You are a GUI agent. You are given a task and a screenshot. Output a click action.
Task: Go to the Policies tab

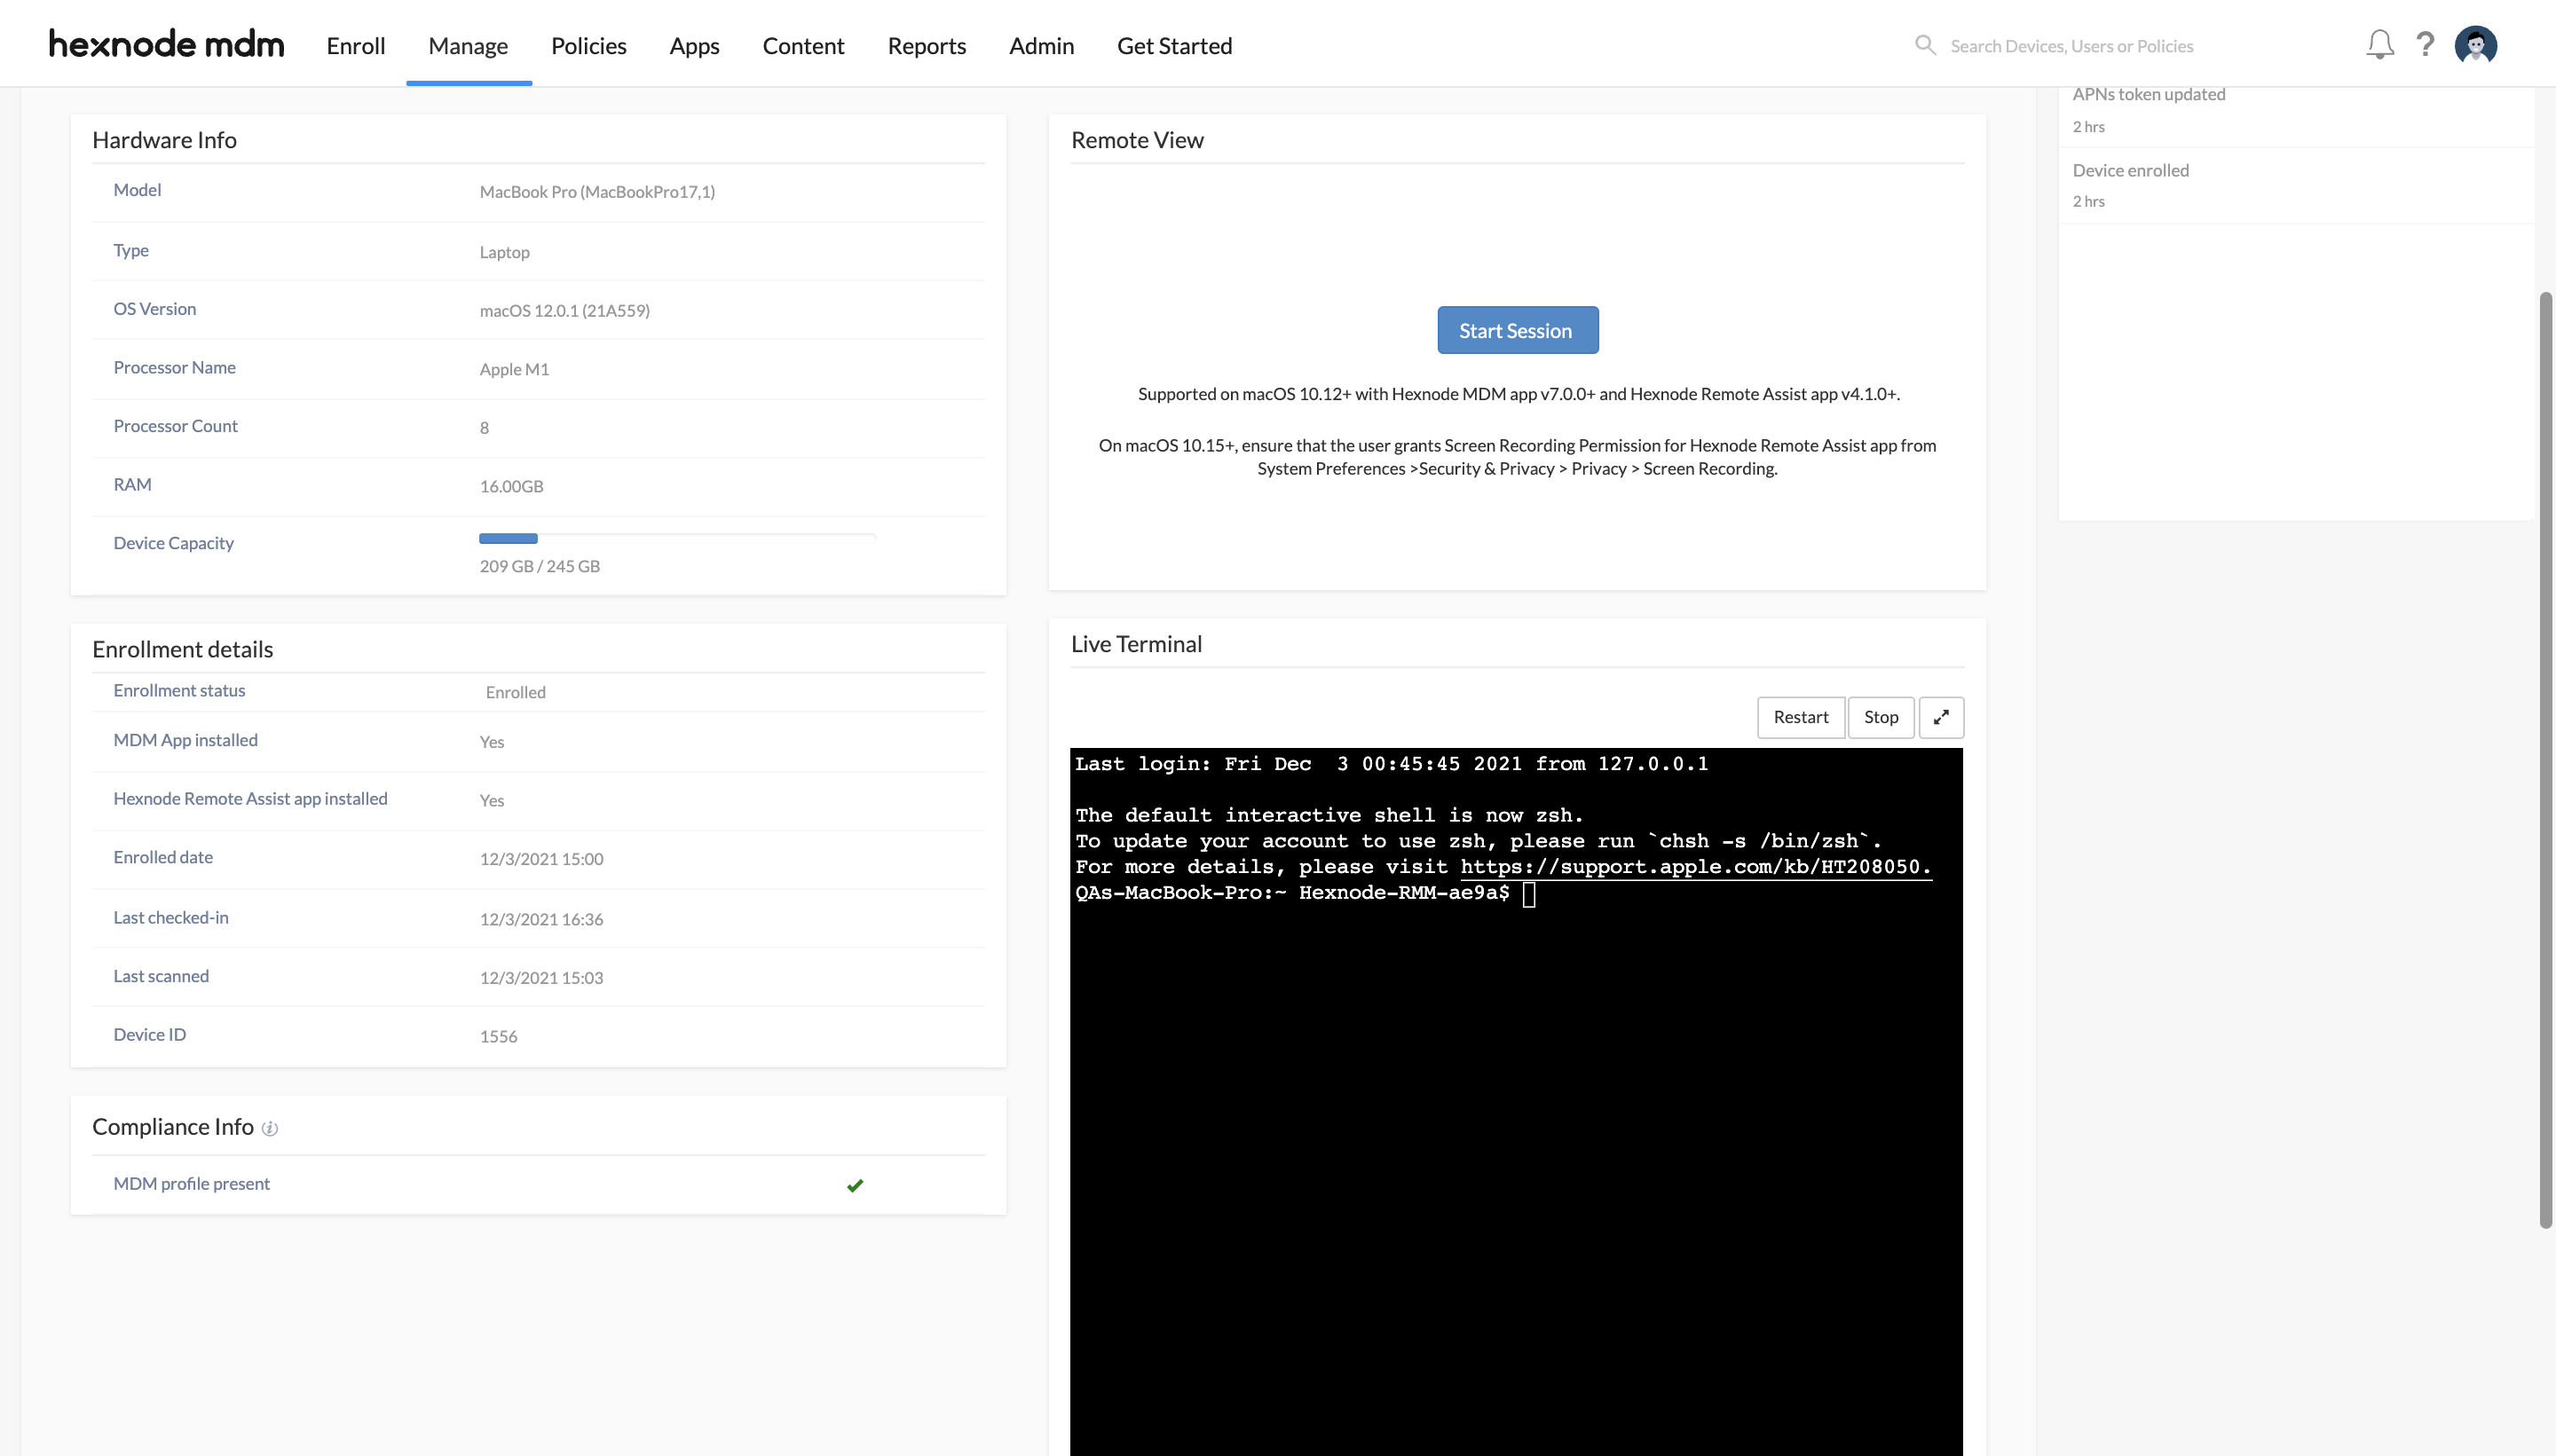589,45
